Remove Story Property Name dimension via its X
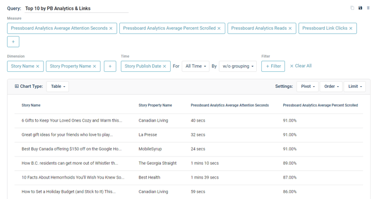The width and height of the screenshot is (380, 199). (x=94, y=66)
